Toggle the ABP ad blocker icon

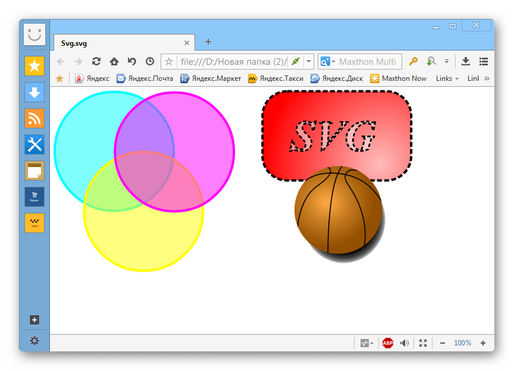pos(388,343)
